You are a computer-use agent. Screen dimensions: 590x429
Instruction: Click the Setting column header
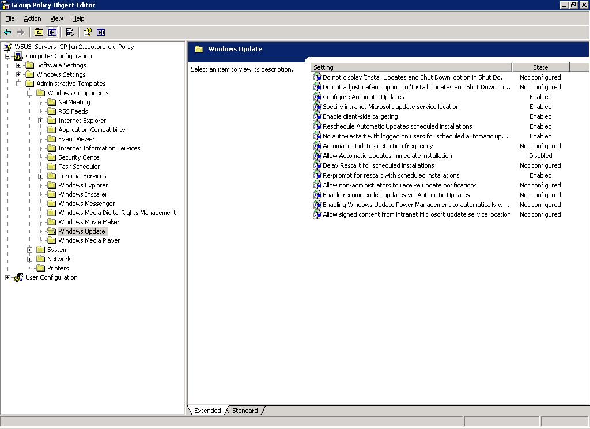411,67
